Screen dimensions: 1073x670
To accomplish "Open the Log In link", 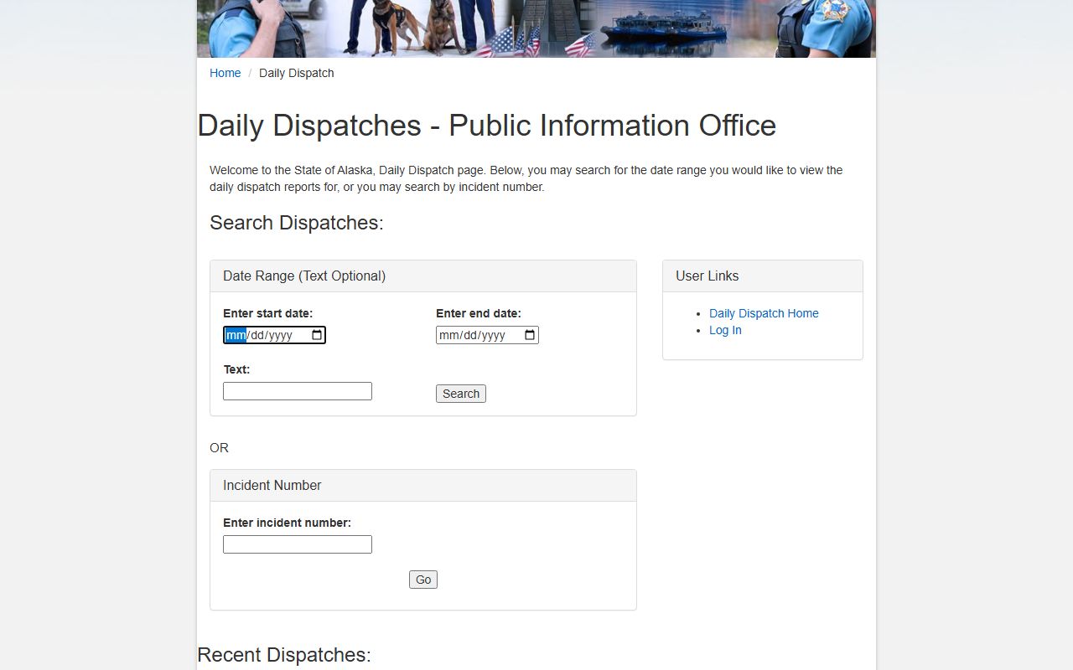I will point(725,330).
